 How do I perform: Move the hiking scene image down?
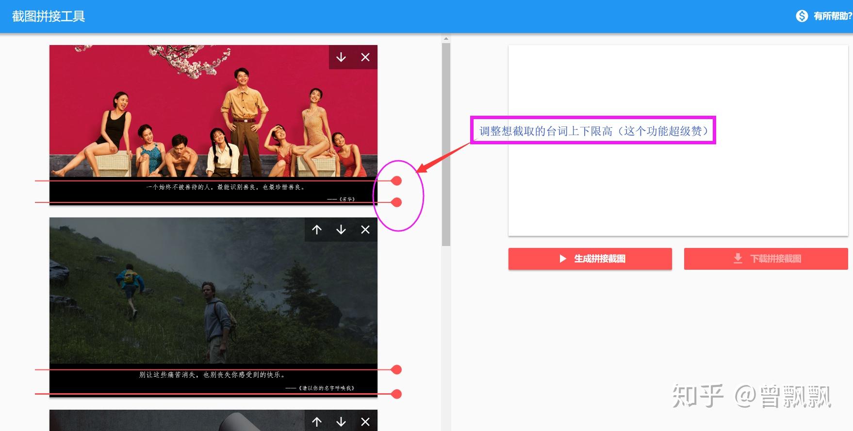[x=341, y=230]
